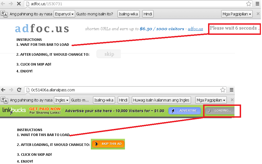Click the linkbucks logo
This screenshot has width=262, height=164.
[14, 111]
